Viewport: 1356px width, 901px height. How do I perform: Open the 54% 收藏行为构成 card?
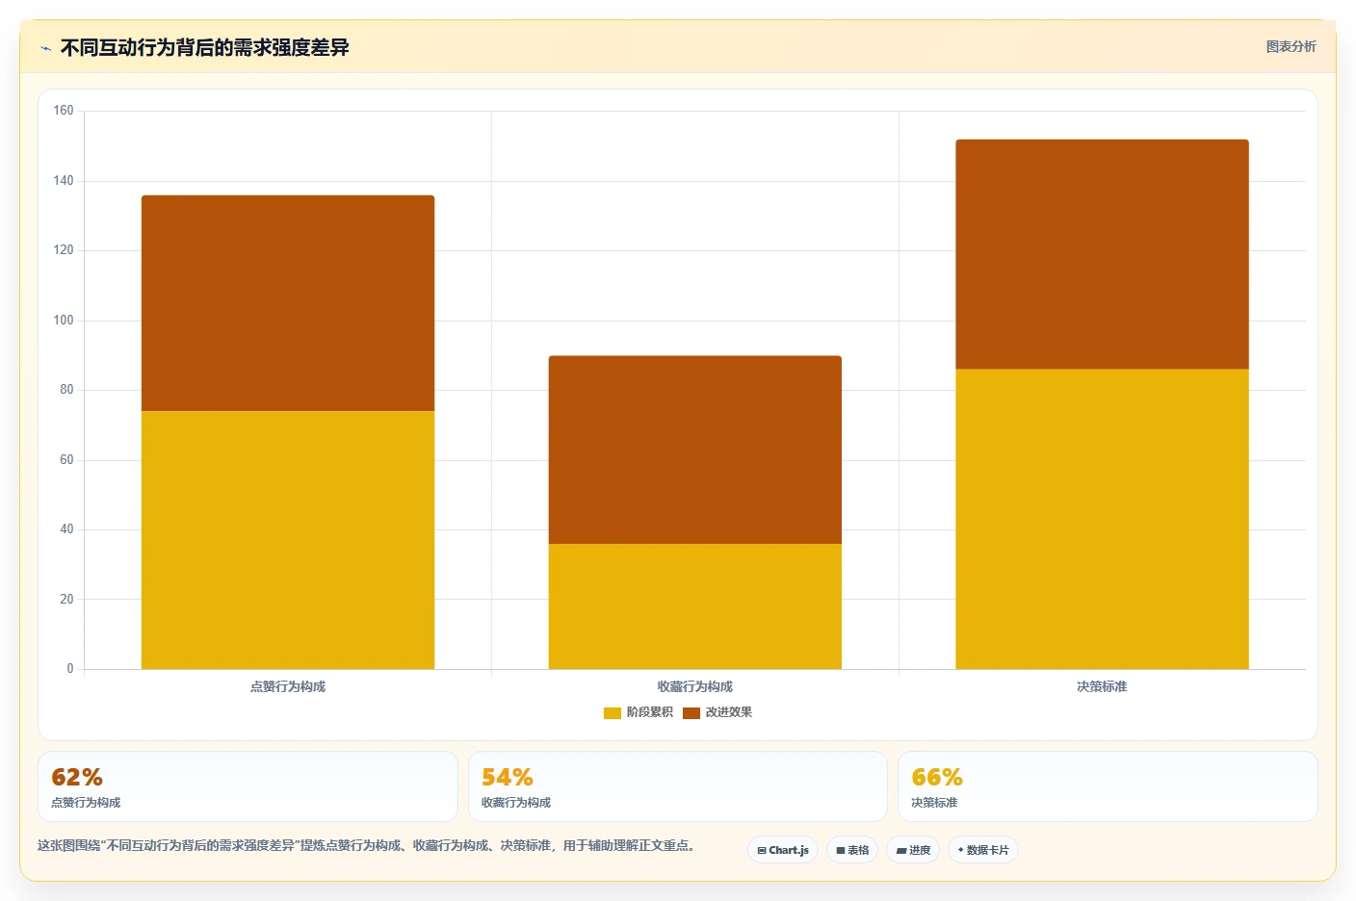coord(678,786)
